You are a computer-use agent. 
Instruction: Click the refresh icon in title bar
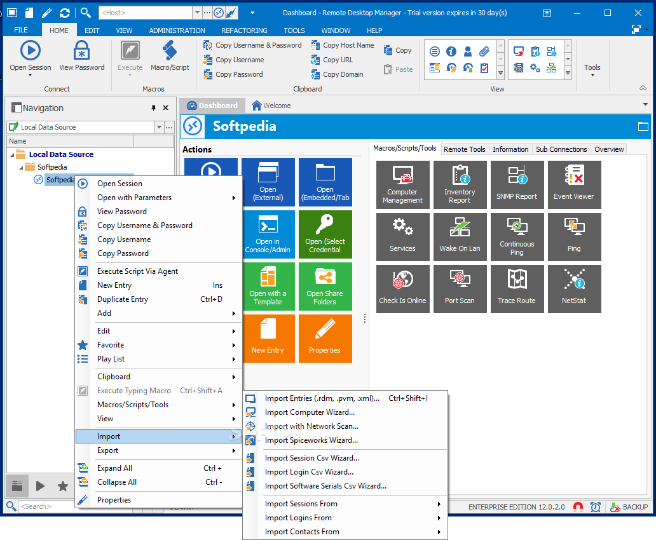tap(64, 13)
